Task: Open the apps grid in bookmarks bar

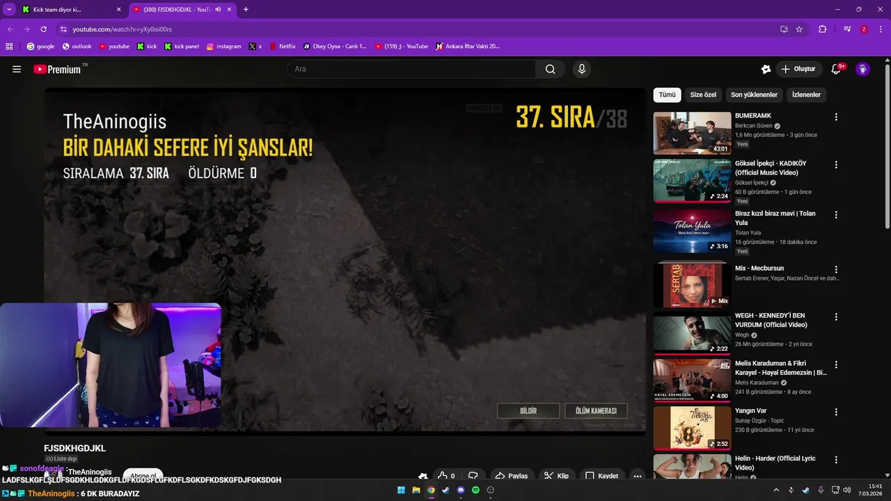Action: [x=9, y=47]
